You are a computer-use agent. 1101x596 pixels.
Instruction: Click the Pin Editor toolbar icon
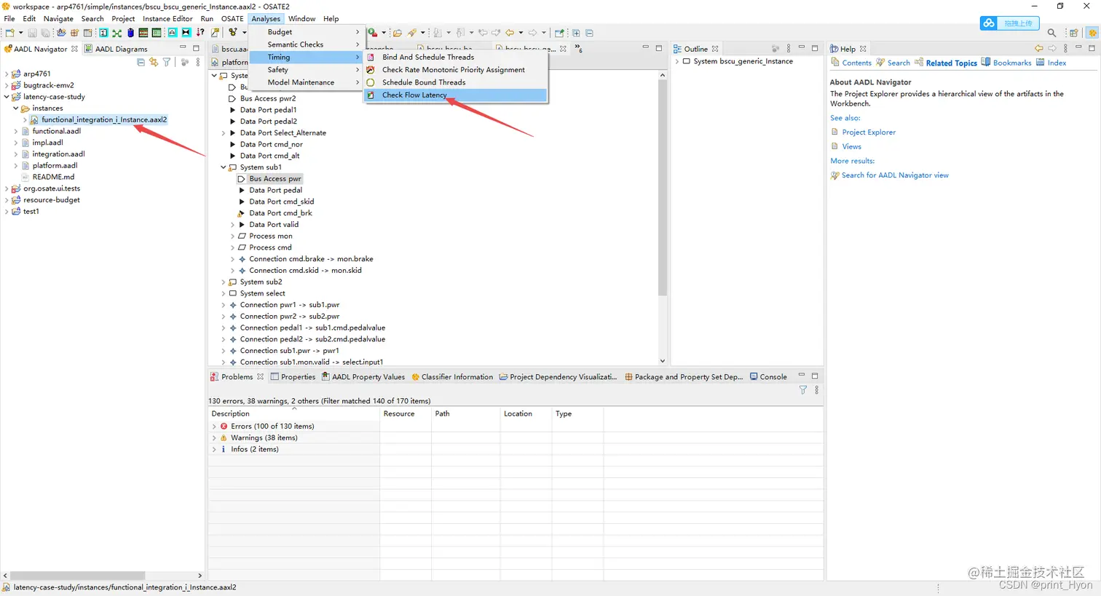pyautogui.click(x=559, y=33)
